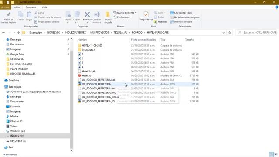Open RECOVERY (E:) drive
279x157 pixels.
tap(18, 141)
